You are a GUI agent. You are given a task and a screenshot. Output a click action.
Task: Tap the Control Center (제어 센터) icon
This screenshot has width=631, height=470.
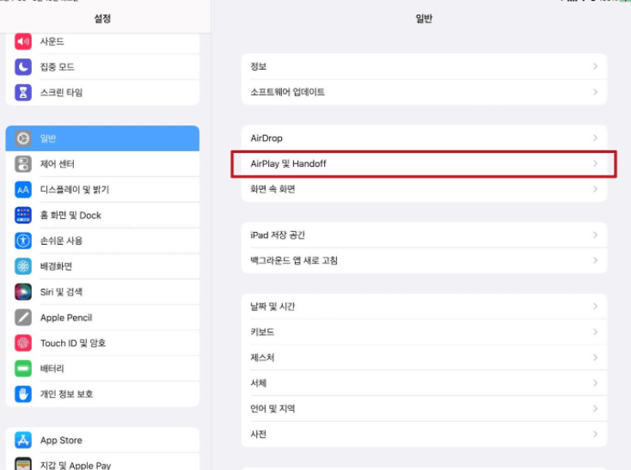23,164
